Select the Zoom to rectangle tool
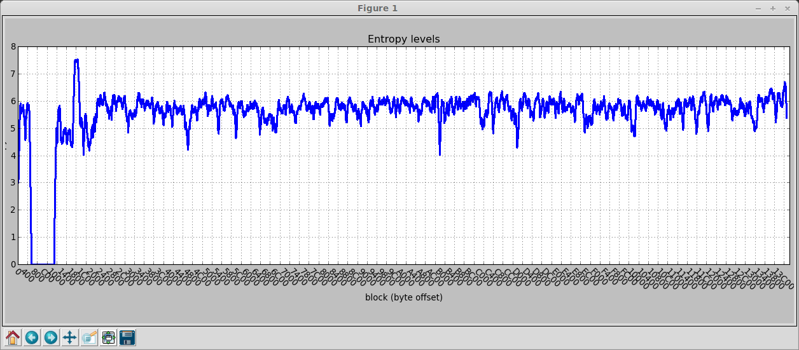 (x=89, y=337)
